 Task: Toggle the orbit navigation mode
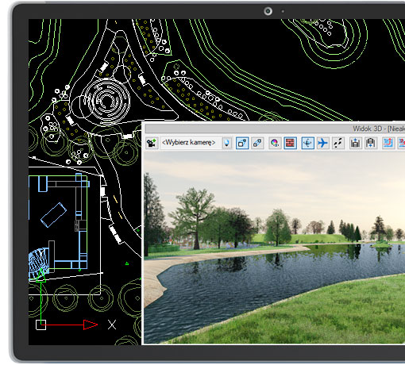[307, 143]
